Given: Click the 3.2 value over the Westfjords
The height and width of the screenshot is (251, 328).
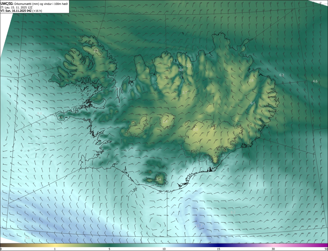Looking at the screenshot, I should point(96,51).
